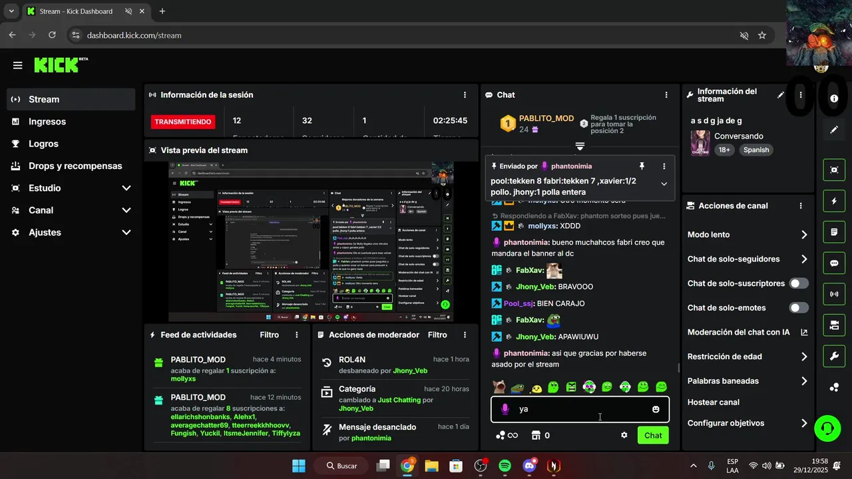The width and height of the screenshot is (852, 479).
Task: Click the stream preview thumbnail
Action: point(311,241)
